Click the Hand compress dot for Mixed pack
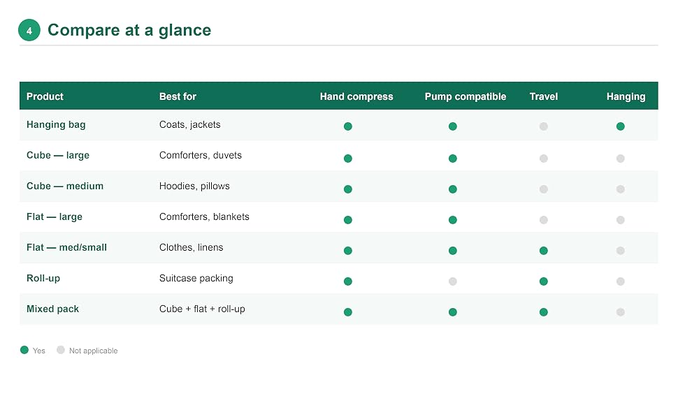678x419 pixels. click(x=347, y=312)
